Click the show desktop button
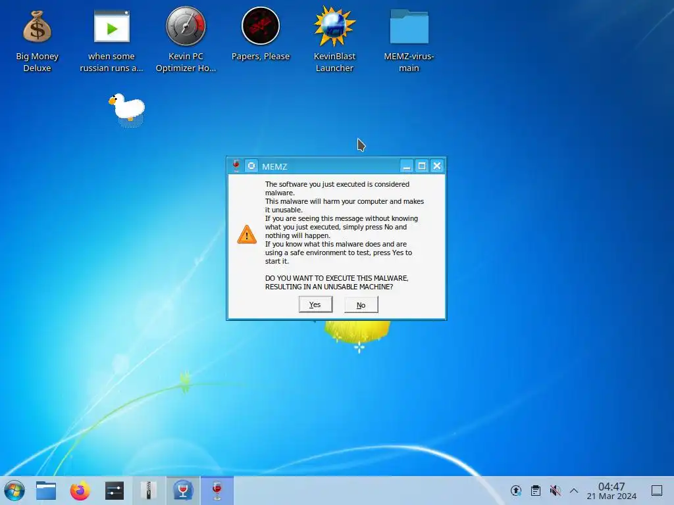 pos(657,491)
